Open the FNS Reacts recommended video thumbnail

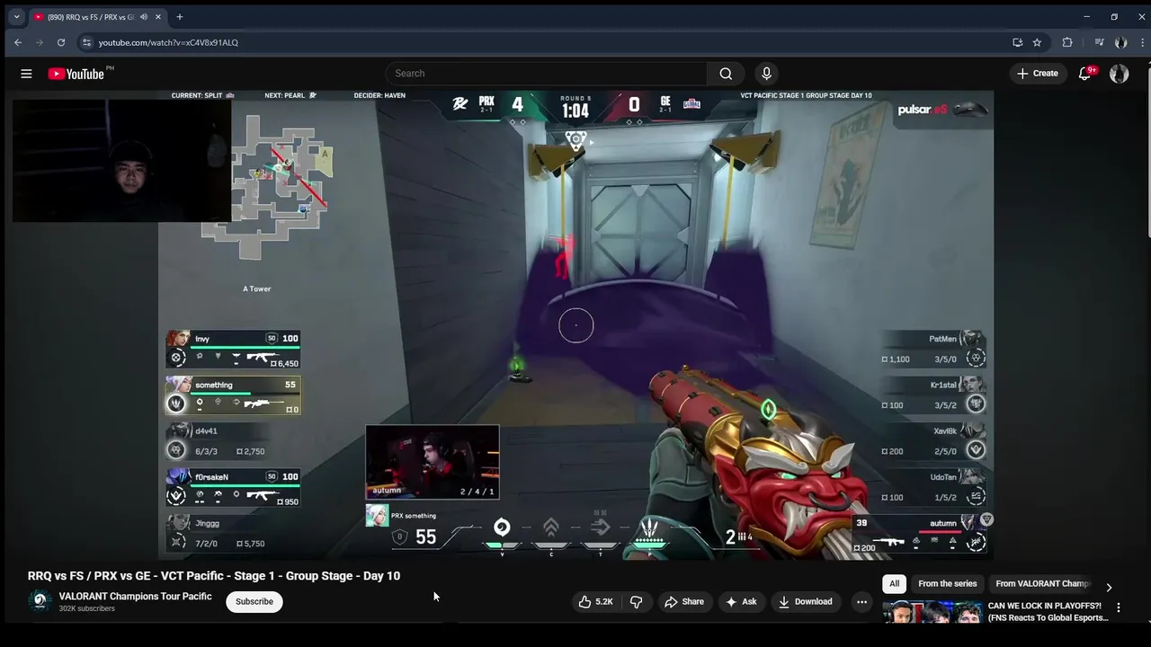point(932,613)
